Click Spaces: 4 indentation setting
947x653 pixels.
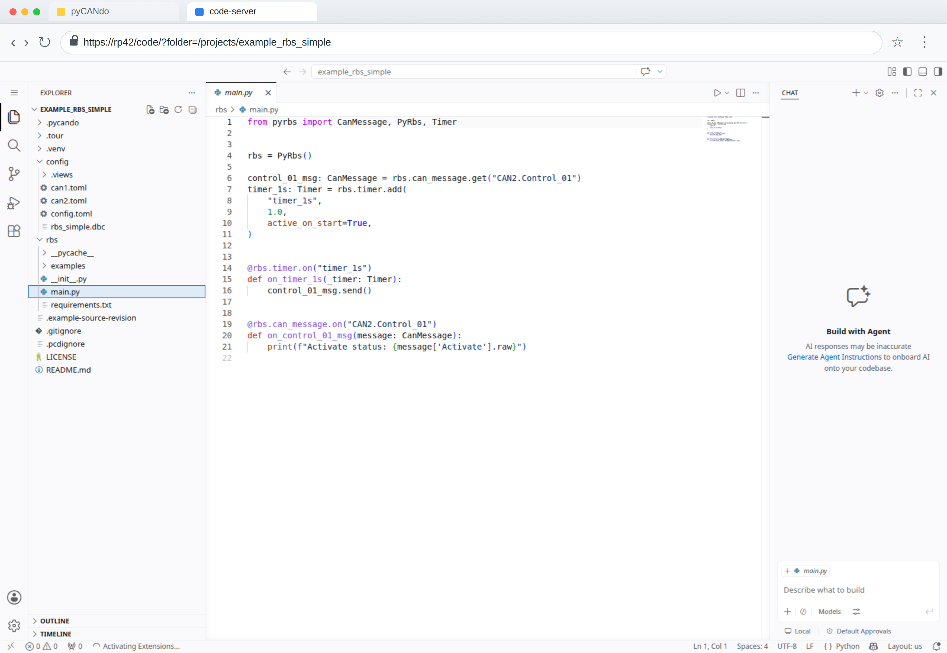752,646
